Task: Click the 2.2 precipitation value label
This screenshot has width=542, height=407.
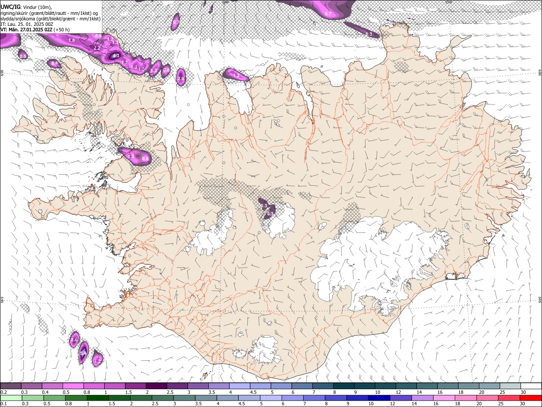Action: [x=97, y=48]
